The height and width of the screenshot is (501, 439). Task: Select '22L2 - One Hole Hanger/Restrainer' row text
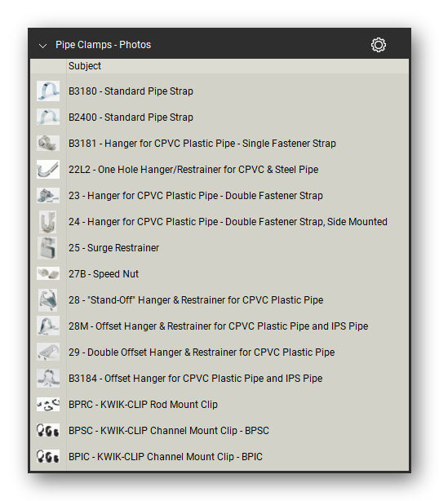pos(193,170)
